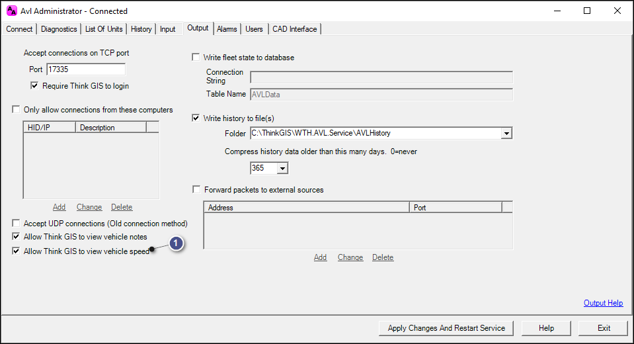Click Delete under the computers list

tap(122, 207)
